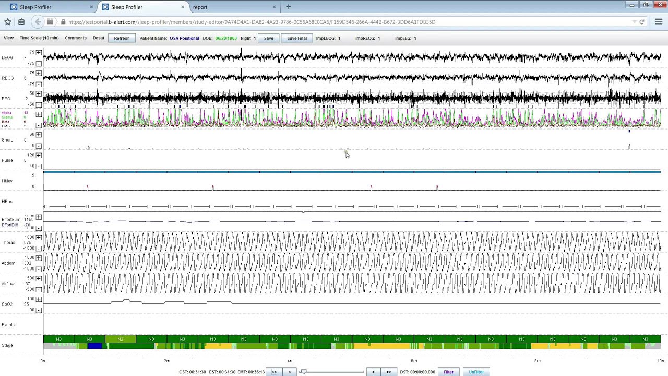Click the 'OSA Positional' patient name
This screenshot has width=668, height=376.
tap(184, 38)
